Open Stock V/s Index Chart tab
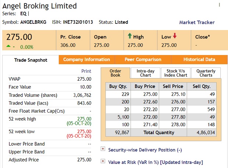Screen dimensions: 228x168 click(x=176, y=73)
